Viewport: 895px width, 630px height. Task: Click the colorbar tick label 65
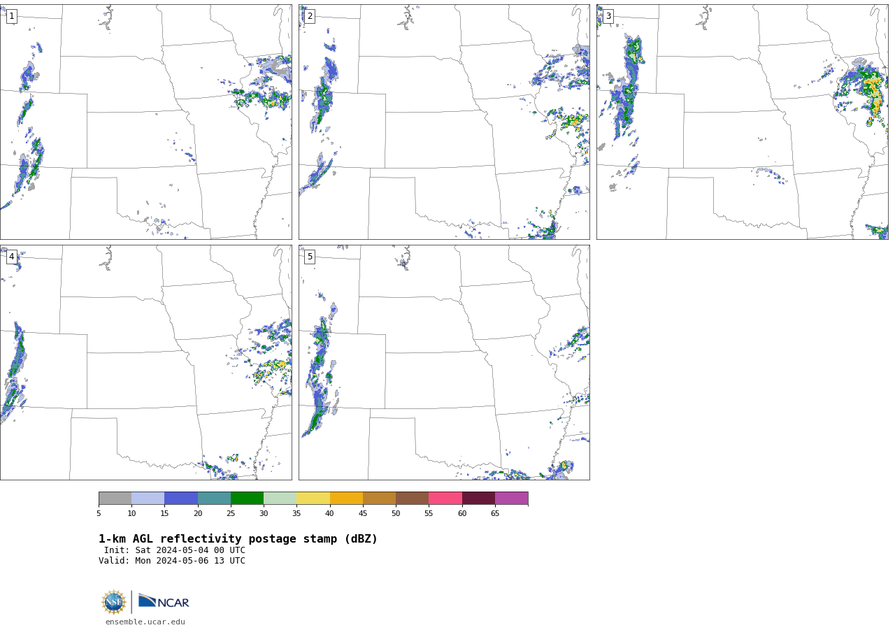click(495, 514)
